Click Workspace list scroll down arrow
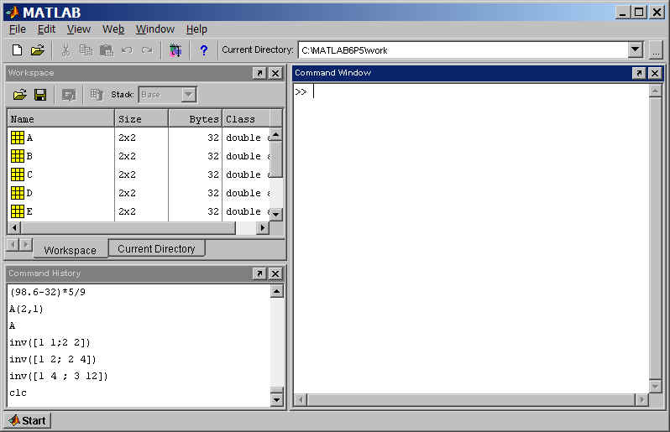The height and width of the screenshot is (432, 670). pos(276,214)
